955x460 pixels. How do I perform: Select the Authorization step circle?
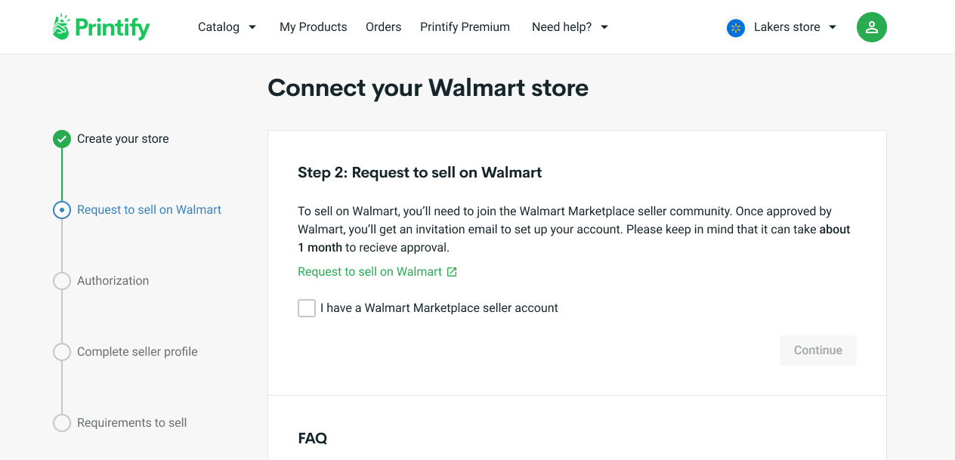point(61,281)
